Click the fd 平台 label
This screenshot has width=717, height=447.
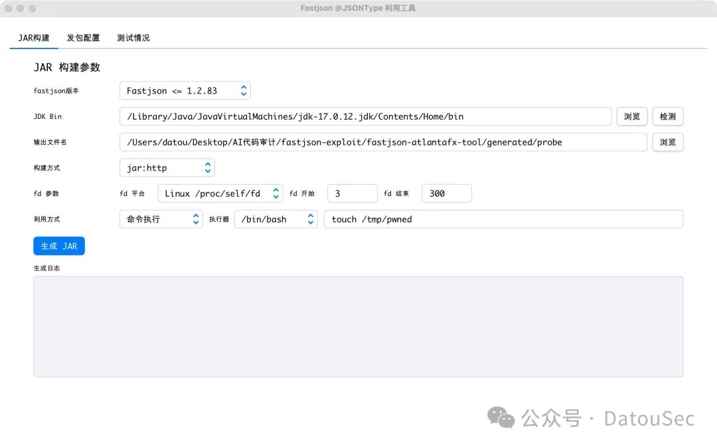(x=132, y=193)
